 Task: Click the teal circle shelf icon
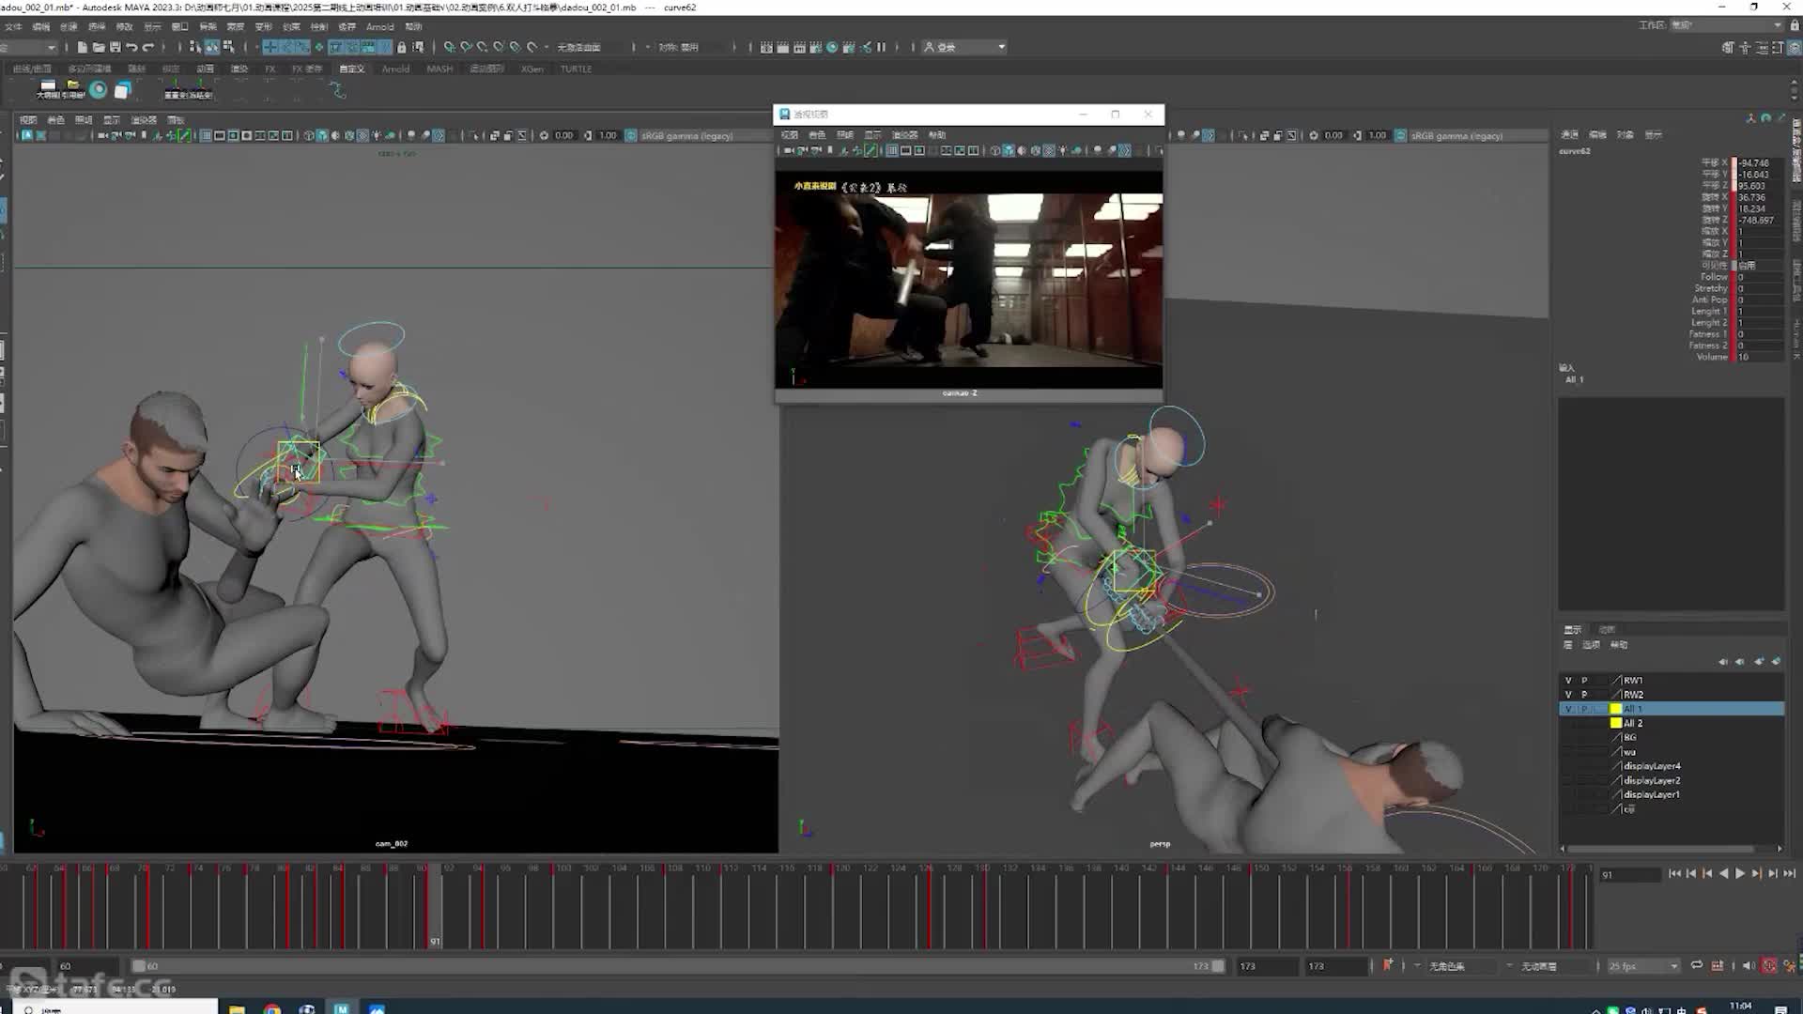coord(99,90)
